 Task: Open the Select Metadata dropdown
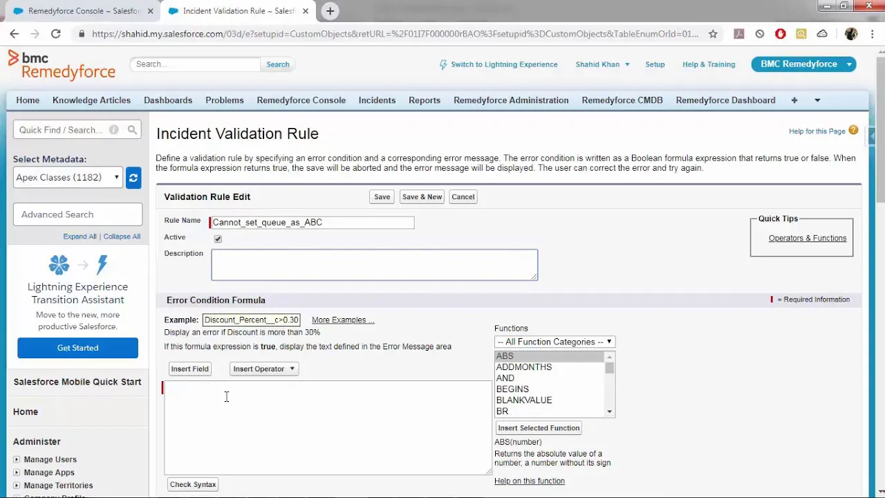pos(68,178)
